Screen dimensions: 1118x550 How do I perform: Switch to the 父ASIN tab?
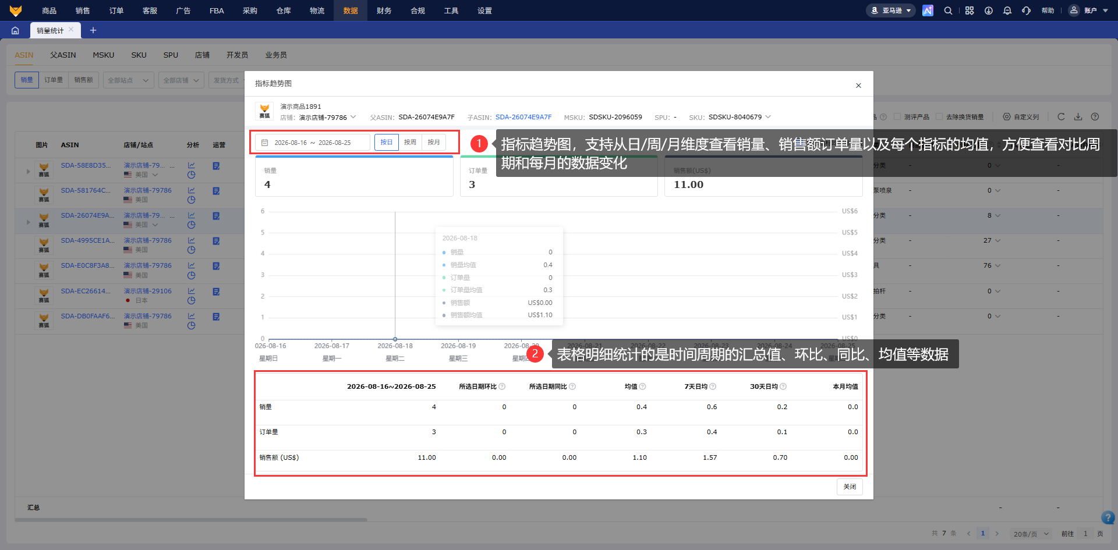(63, 55)
